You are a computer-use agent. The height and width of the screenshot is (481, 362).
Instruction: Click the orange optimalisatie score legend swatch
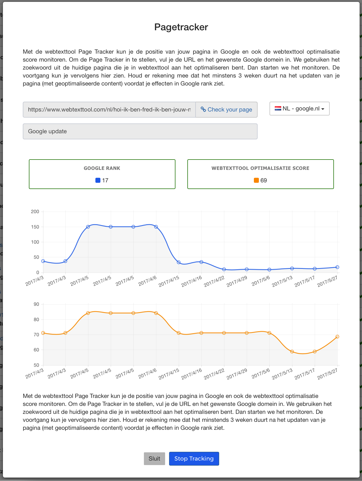point(256,181)
